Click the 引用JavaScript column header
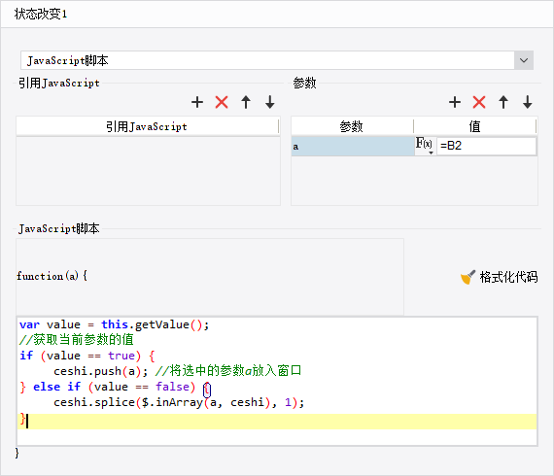The image size is (554, 476). click(x=147, y=126)
